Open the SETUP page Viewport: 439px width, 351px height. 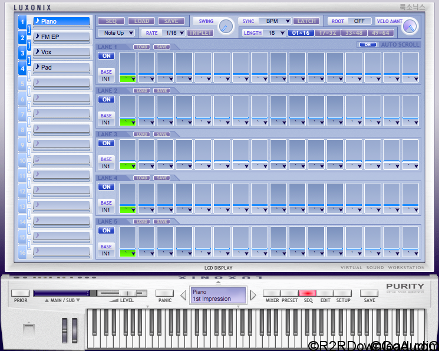tap(343, 293)
